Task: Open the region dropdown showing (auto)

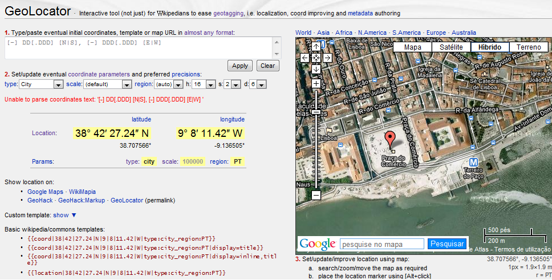Action: [168, 84]
